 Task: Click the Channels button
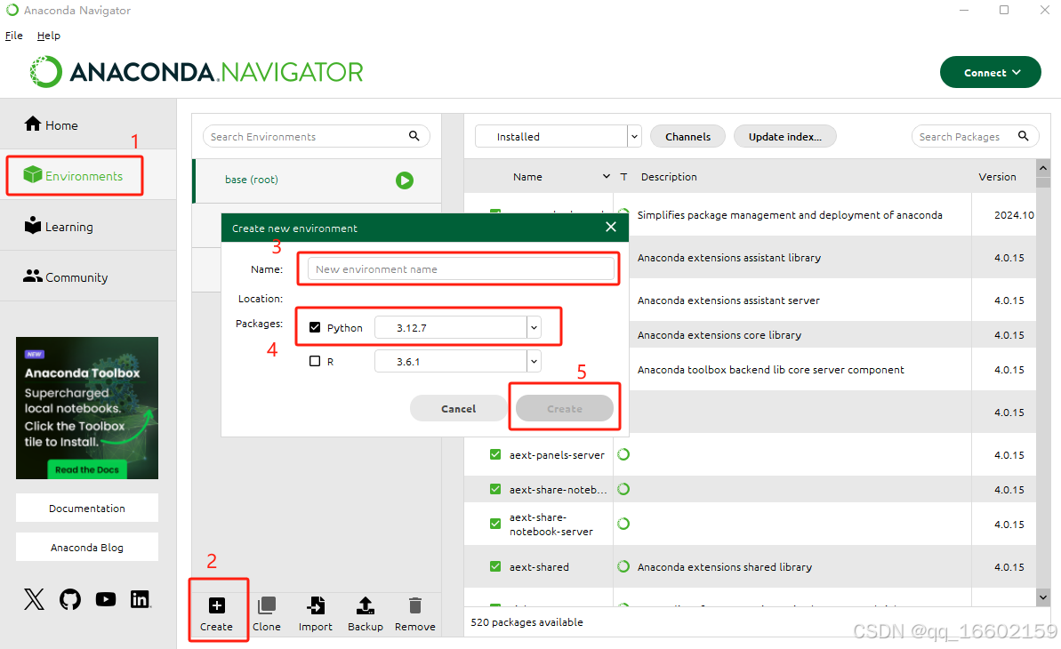tap(687, 136)
